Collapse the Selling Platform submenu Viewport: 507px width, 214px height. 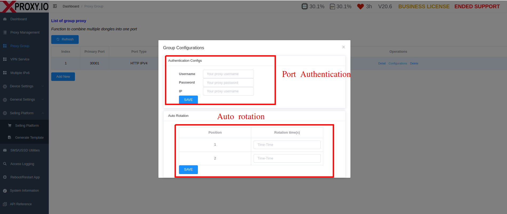(43, 113)
